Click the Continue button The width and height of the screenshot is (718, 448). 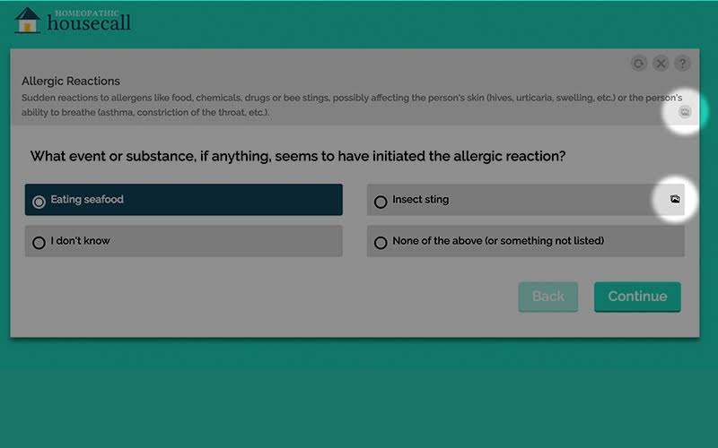[x=637, y=297]
